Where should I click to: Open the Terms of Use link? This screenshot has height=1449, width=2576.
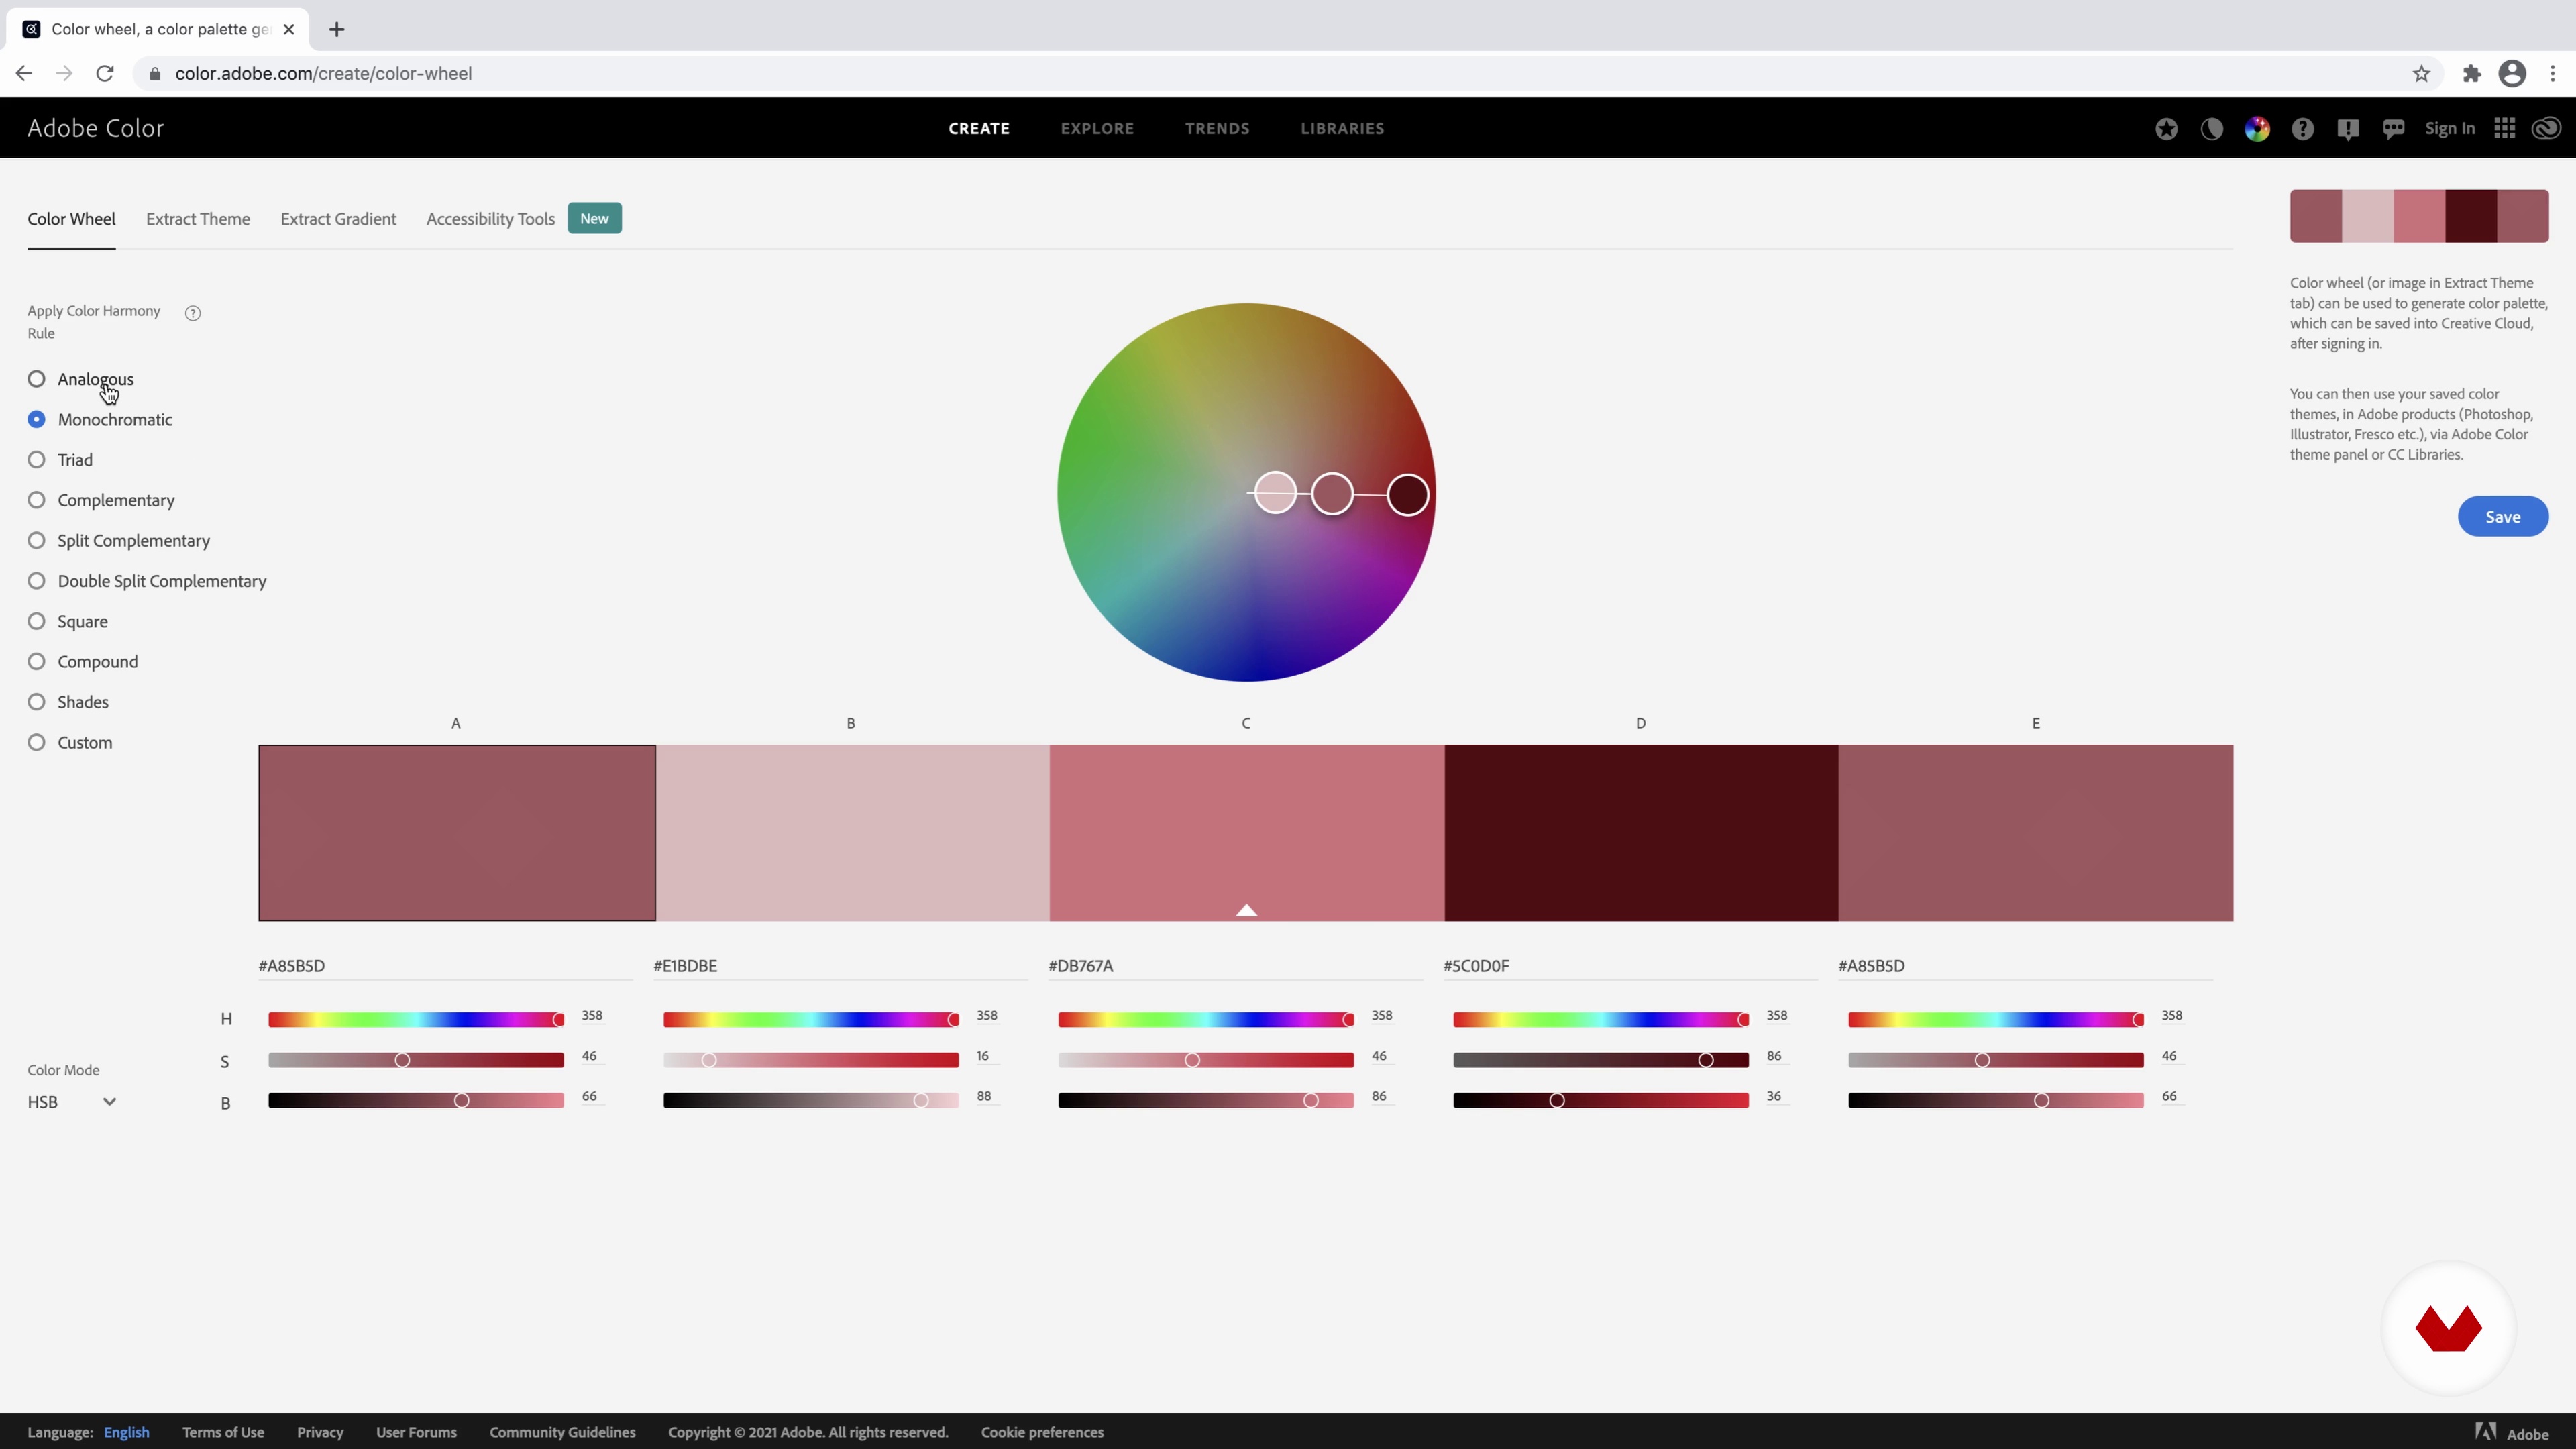pyautogui.click(x=223, y=1433)
